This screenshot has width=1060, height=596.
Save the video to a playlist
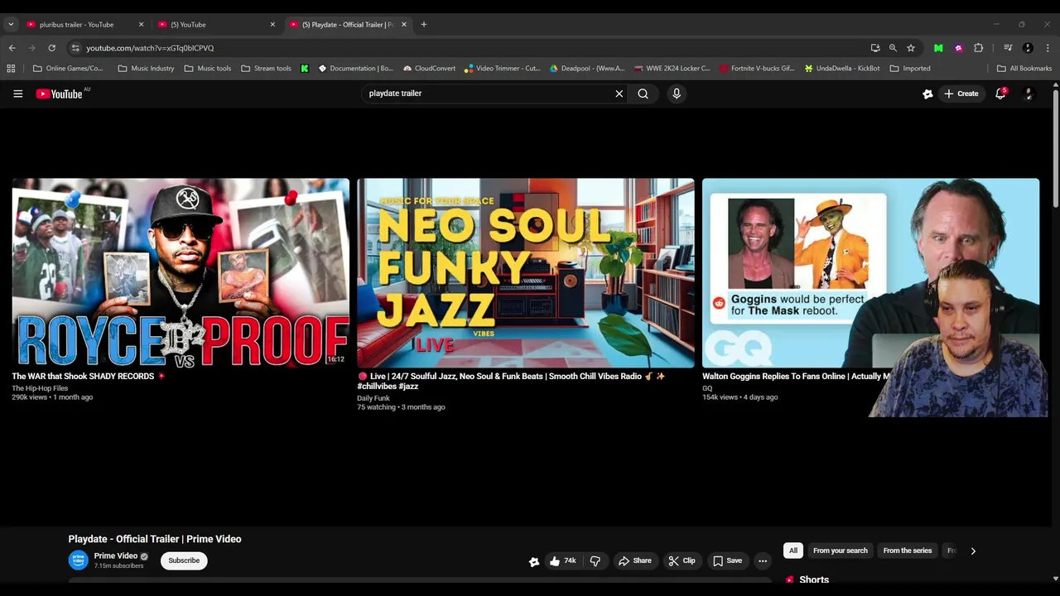pos(727,561)
